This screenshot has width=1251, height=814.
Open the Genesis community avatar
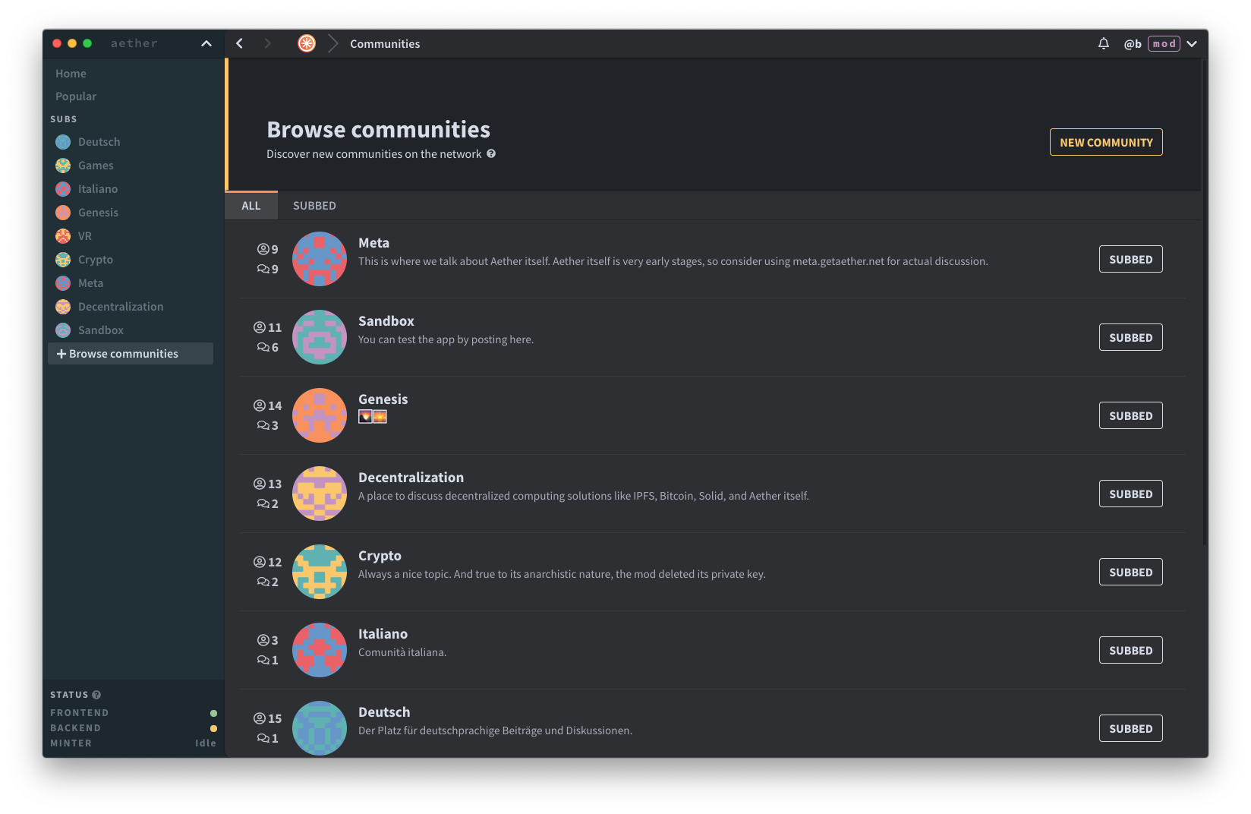pos(320,415)
